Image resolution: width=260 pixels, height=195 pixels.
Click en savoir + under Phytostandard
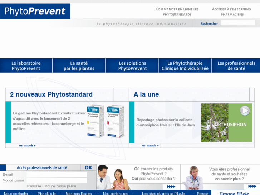[x=28, y=146]
